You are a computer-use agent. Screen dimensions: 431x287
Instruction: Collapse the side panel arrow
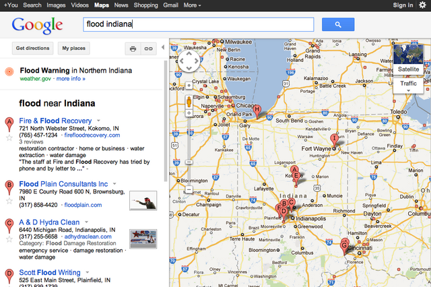[x=163, y=47]
